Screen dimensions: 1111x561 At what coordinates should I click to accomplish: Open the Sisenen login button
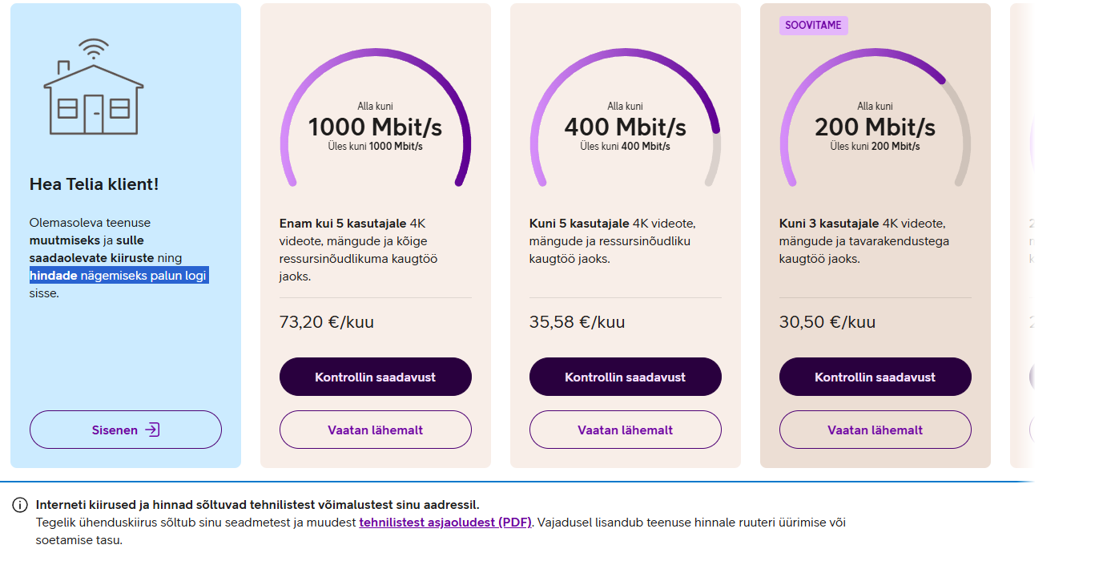pyautogui.click(x=126, y=430)
